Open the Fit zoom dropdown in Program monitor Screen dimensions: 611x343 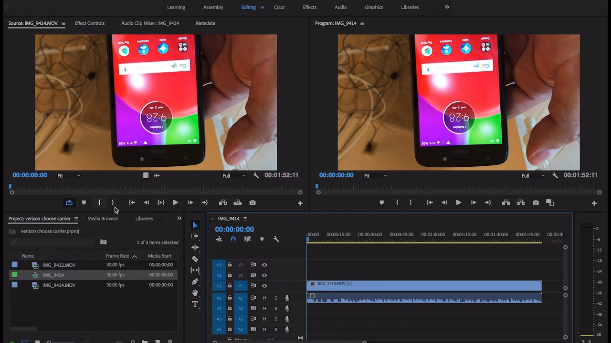[x=376, y=175]
